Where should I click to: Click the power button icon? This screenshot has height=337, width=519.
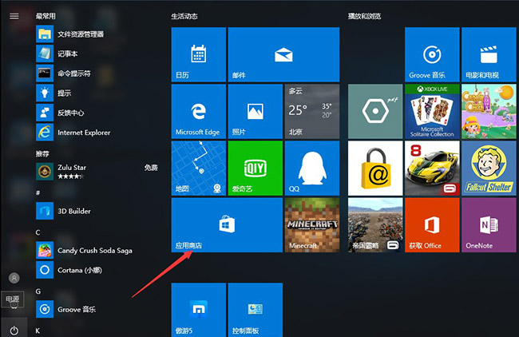tap(14, 331)
